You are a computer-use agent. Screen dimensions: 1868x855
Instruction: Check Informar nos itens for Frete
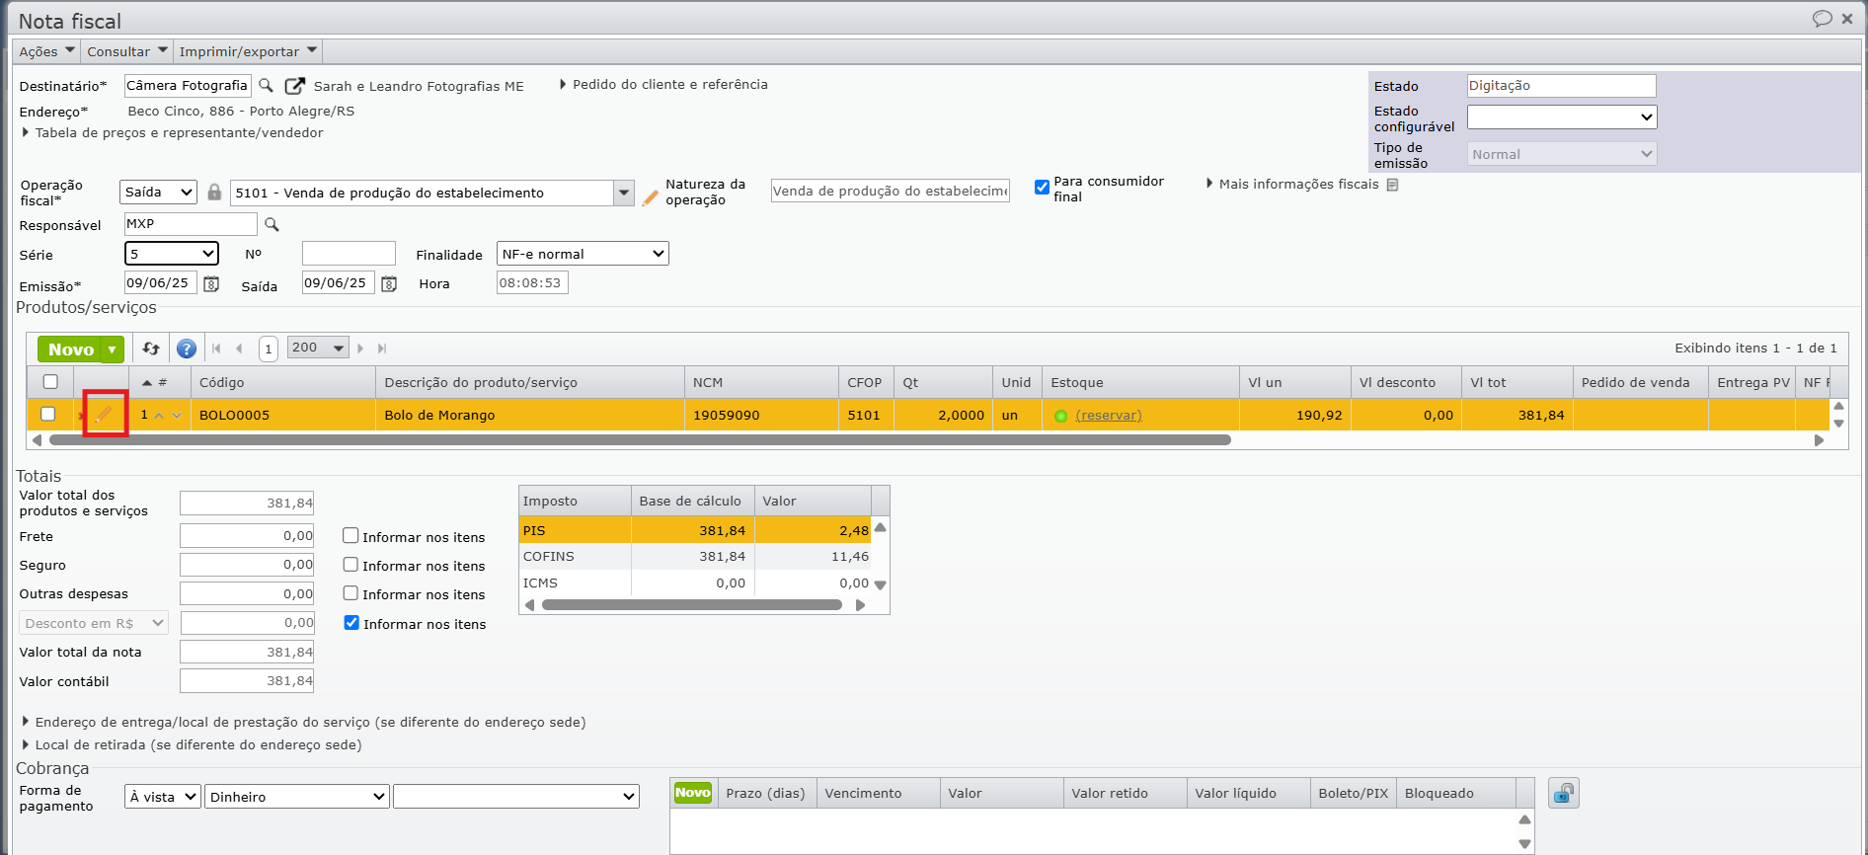point(350,535)
